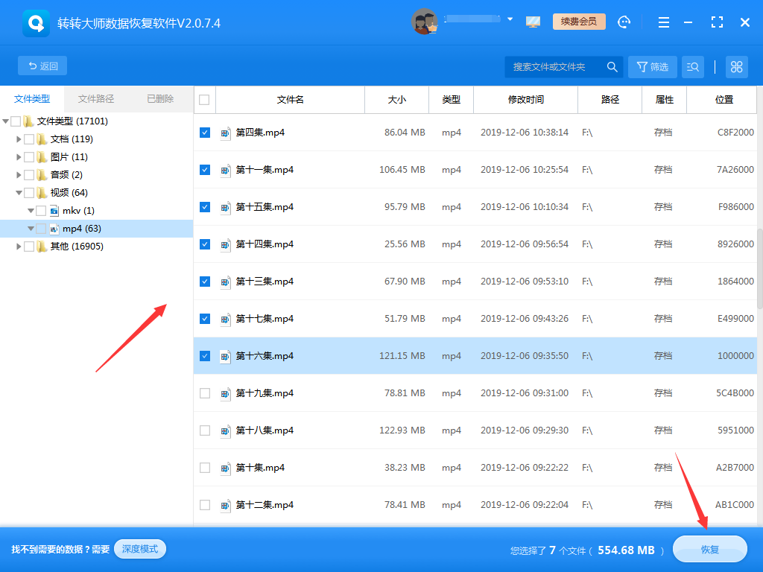Click the 深度模式 deep scan button
The width and height of the screenshot is (763, 572).
point(140,549)
